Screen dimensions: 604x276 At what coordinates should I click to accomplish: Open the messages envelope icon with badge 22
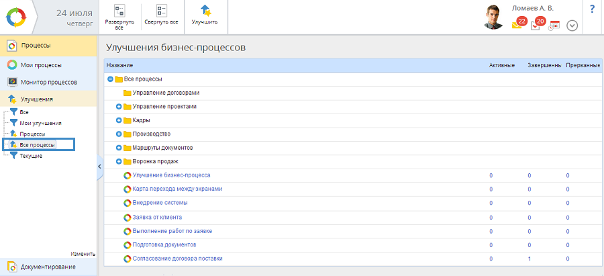(517, 25)
